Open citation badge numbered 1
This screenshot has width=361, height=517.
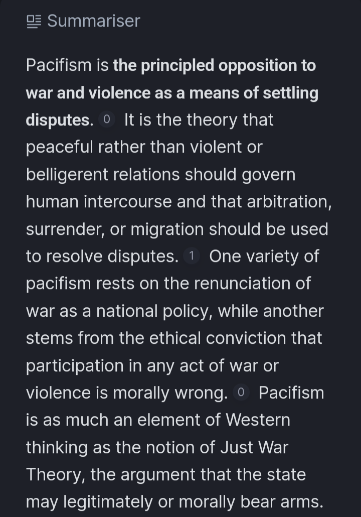(192, 256)
